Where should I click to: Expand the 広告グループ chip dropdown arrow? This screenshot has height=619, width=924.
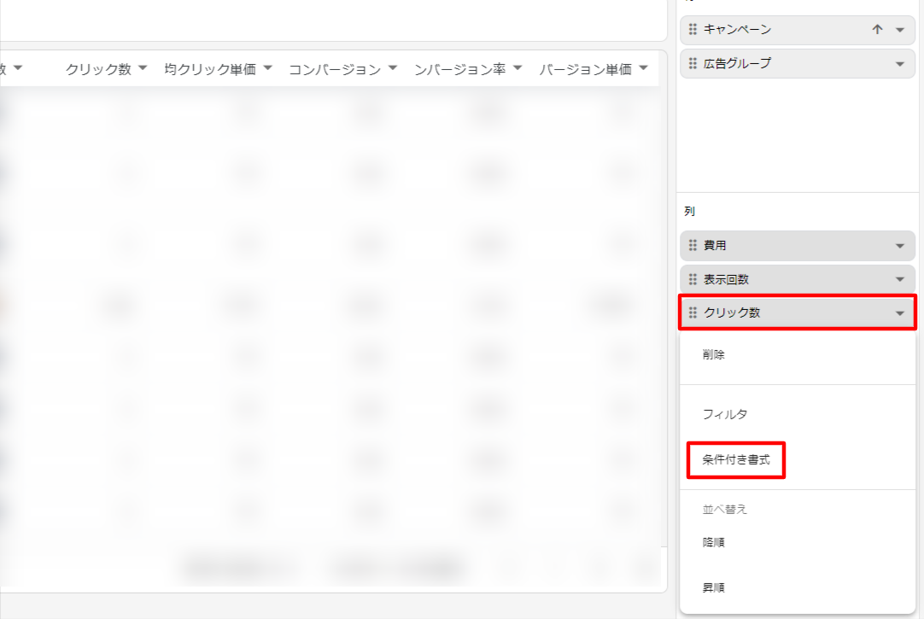[x=899, y=64]
